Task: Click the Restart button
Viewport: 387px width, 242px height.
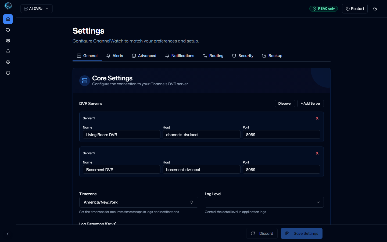Action: [x=355, y=9]
